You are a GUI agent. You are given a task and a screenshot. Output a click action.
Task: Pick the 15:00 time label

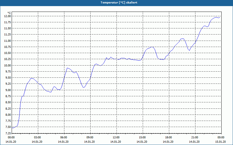pyautogui.click(x=142, y=137)
